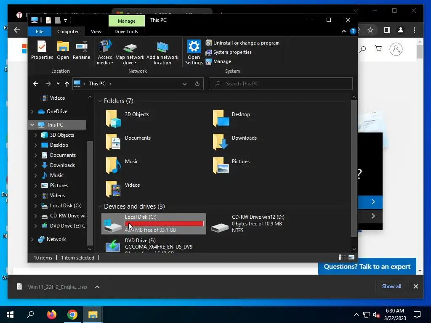Screen dimensions: 431x323
Task: Expand OneDrive in navigation pane
Action: point(32,111)
